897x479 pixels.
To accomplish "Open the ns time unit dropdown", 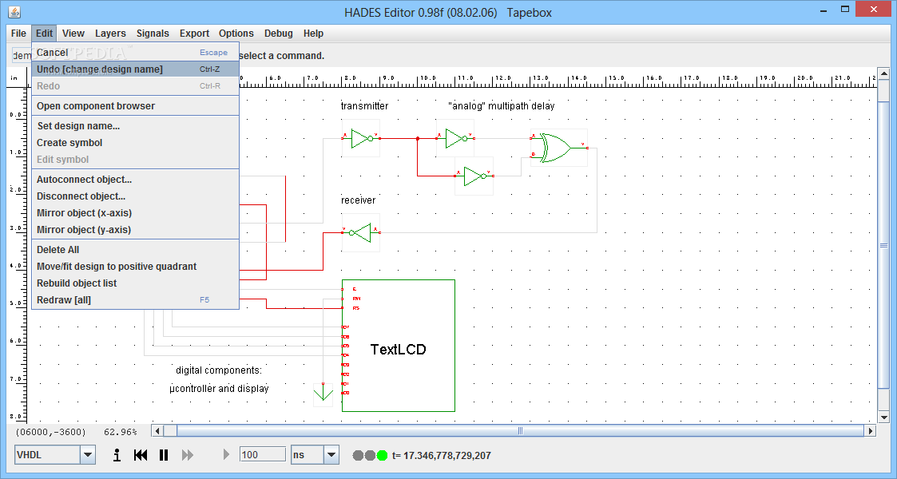I will point(331,455).
